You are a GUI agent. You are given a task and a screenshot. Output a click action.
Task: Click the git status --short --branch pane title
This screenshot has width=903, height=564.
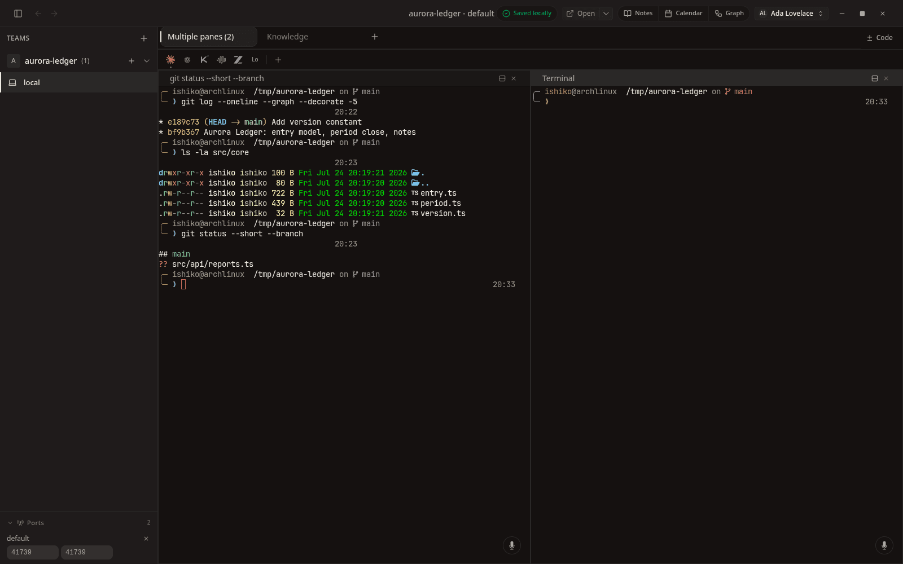(x=217, y=78)
